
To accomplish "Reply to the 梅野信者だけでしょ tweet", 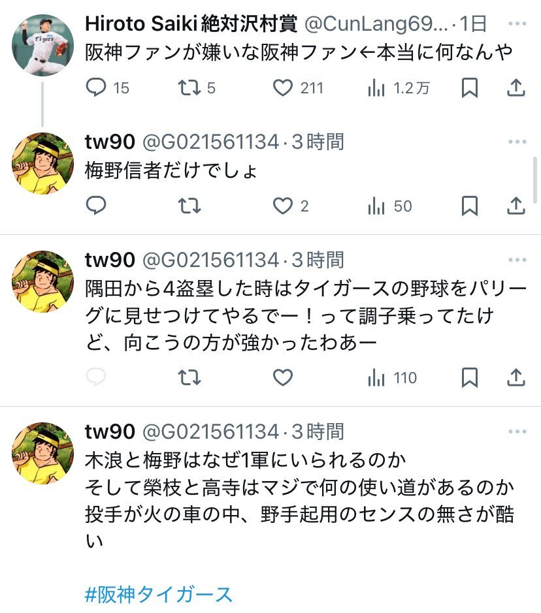I will tap(96, 206).
